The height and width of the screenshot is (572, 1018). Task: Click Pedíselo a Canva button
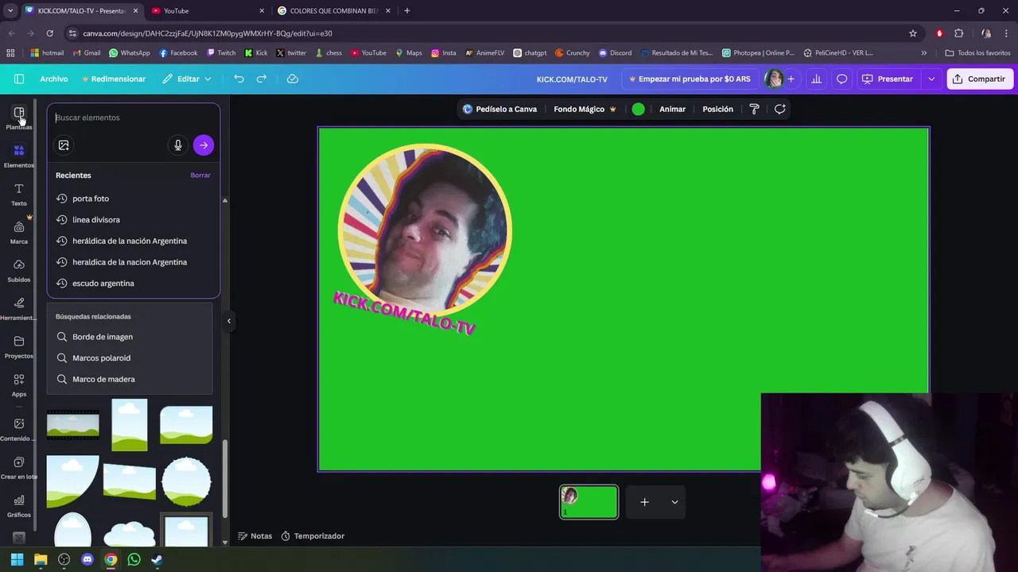[499, 109]
